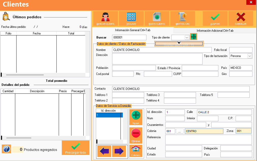This screenshot has width=257, height=161.
Task: Click the Precargar todo button
Action: pos(75,148)
